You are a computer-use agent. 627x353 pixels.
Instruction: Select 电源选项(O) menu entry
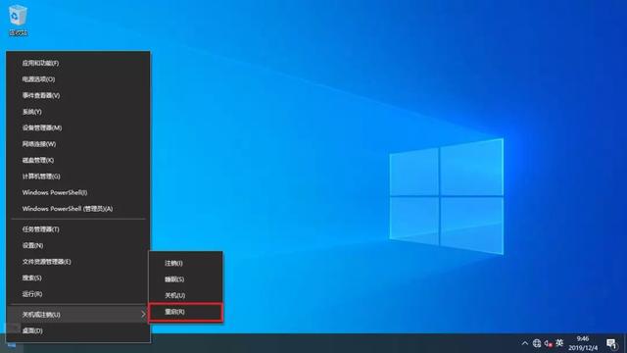click(x=78, y=79)
